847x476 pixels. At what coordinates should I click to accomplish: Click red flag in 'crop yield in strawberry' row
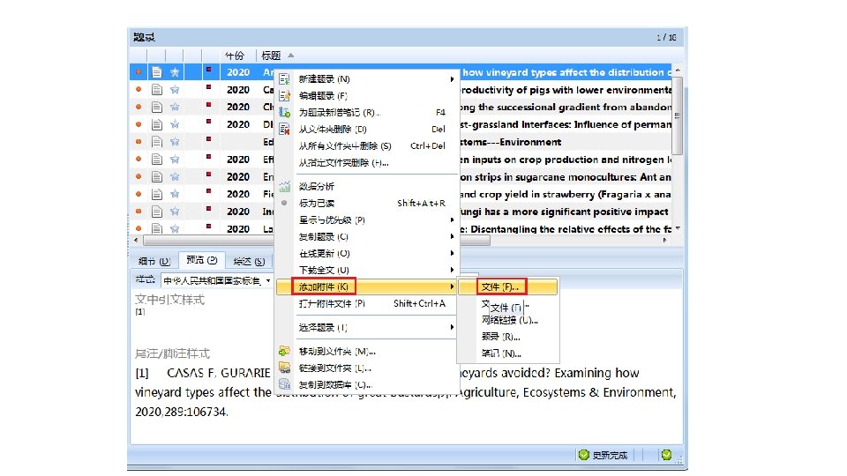pos(208,191)
